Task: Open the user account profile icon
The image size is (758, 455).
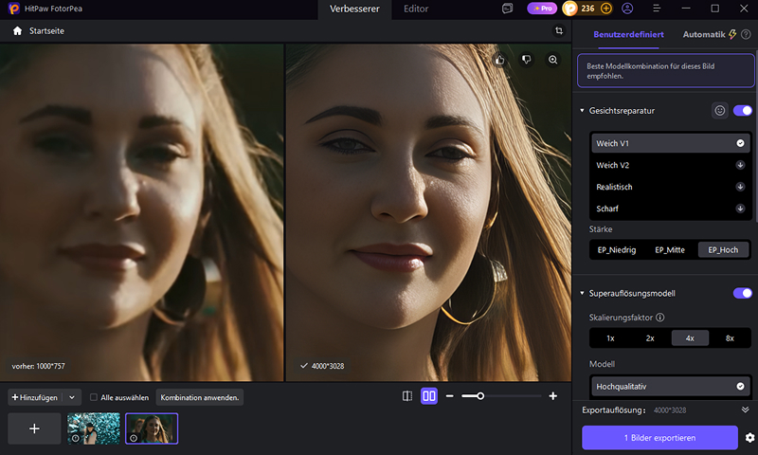Action: click(627, 9)
